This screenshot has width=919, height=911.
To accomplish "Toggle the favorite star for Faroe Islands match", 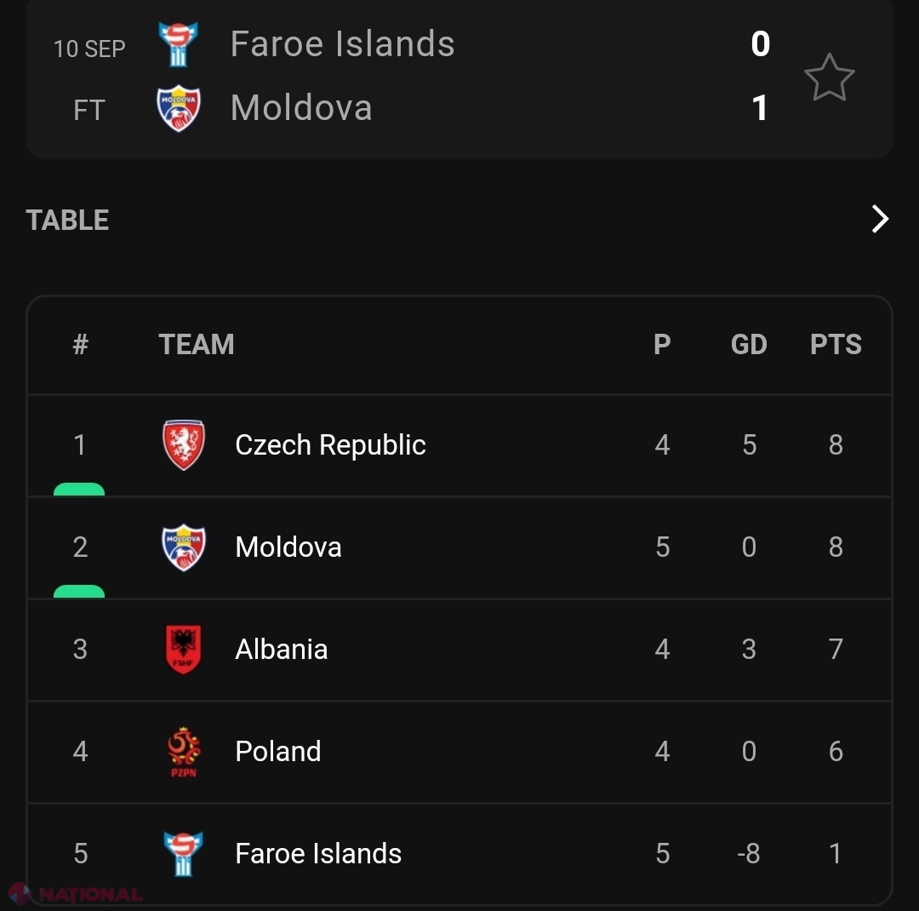I will tap(829, 77).
